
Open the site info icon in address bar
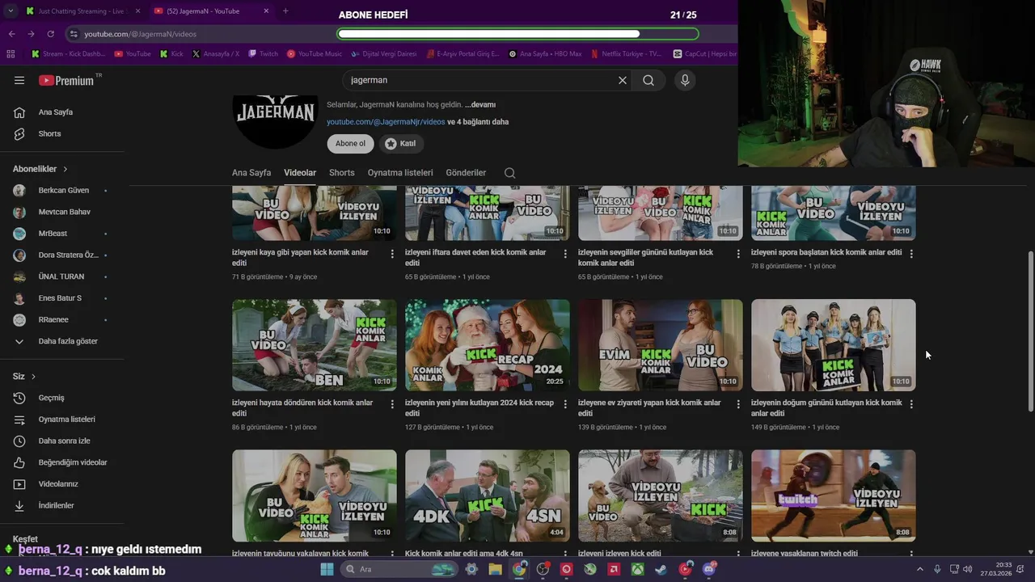click(74, 34)
